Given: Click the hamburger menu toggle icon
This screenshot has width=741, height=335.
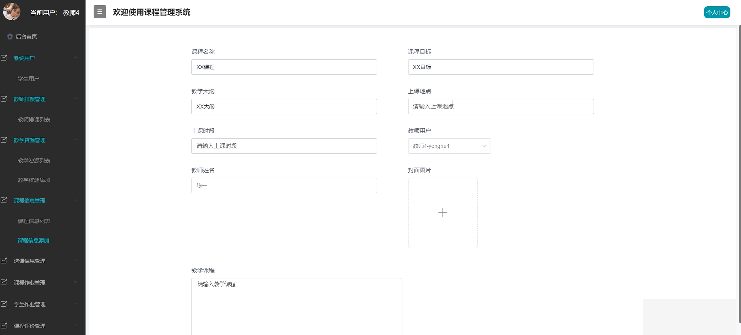Looking at the screenshot, I should tap(100, 12).
